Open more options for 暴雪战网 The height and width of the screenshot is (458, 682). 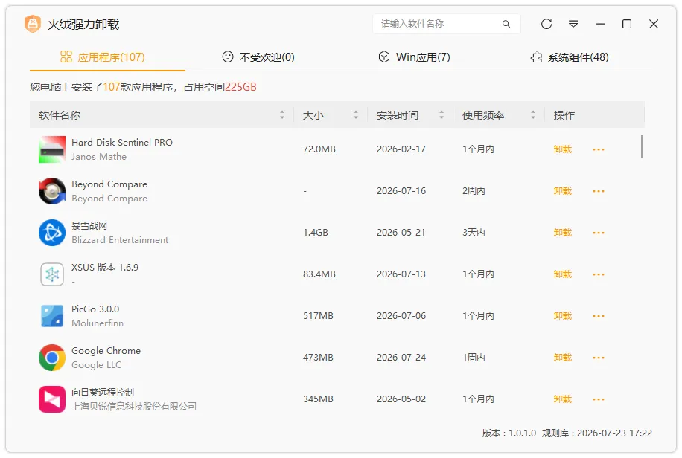(599, 233)
